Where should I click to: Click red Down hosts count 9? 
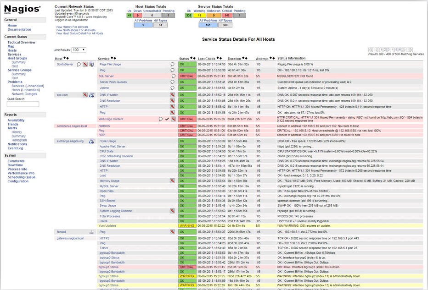pyautogui.click(x=138, y=16)
